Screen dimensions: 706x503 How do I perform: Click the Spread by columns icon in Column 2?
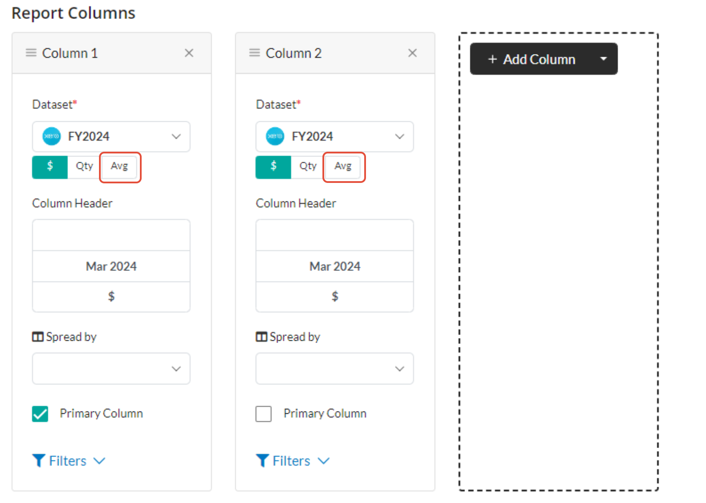(261, 337)
